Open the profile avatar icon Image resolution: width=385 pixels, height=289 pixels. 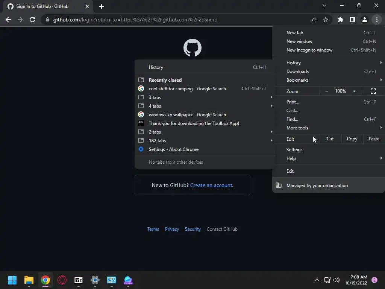click(365, 20)
